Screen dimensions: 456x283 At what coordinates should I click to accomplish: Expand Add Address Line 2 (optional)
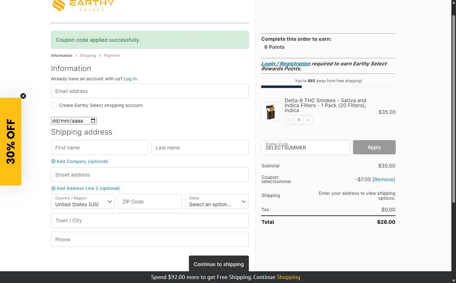coord(85,188)
